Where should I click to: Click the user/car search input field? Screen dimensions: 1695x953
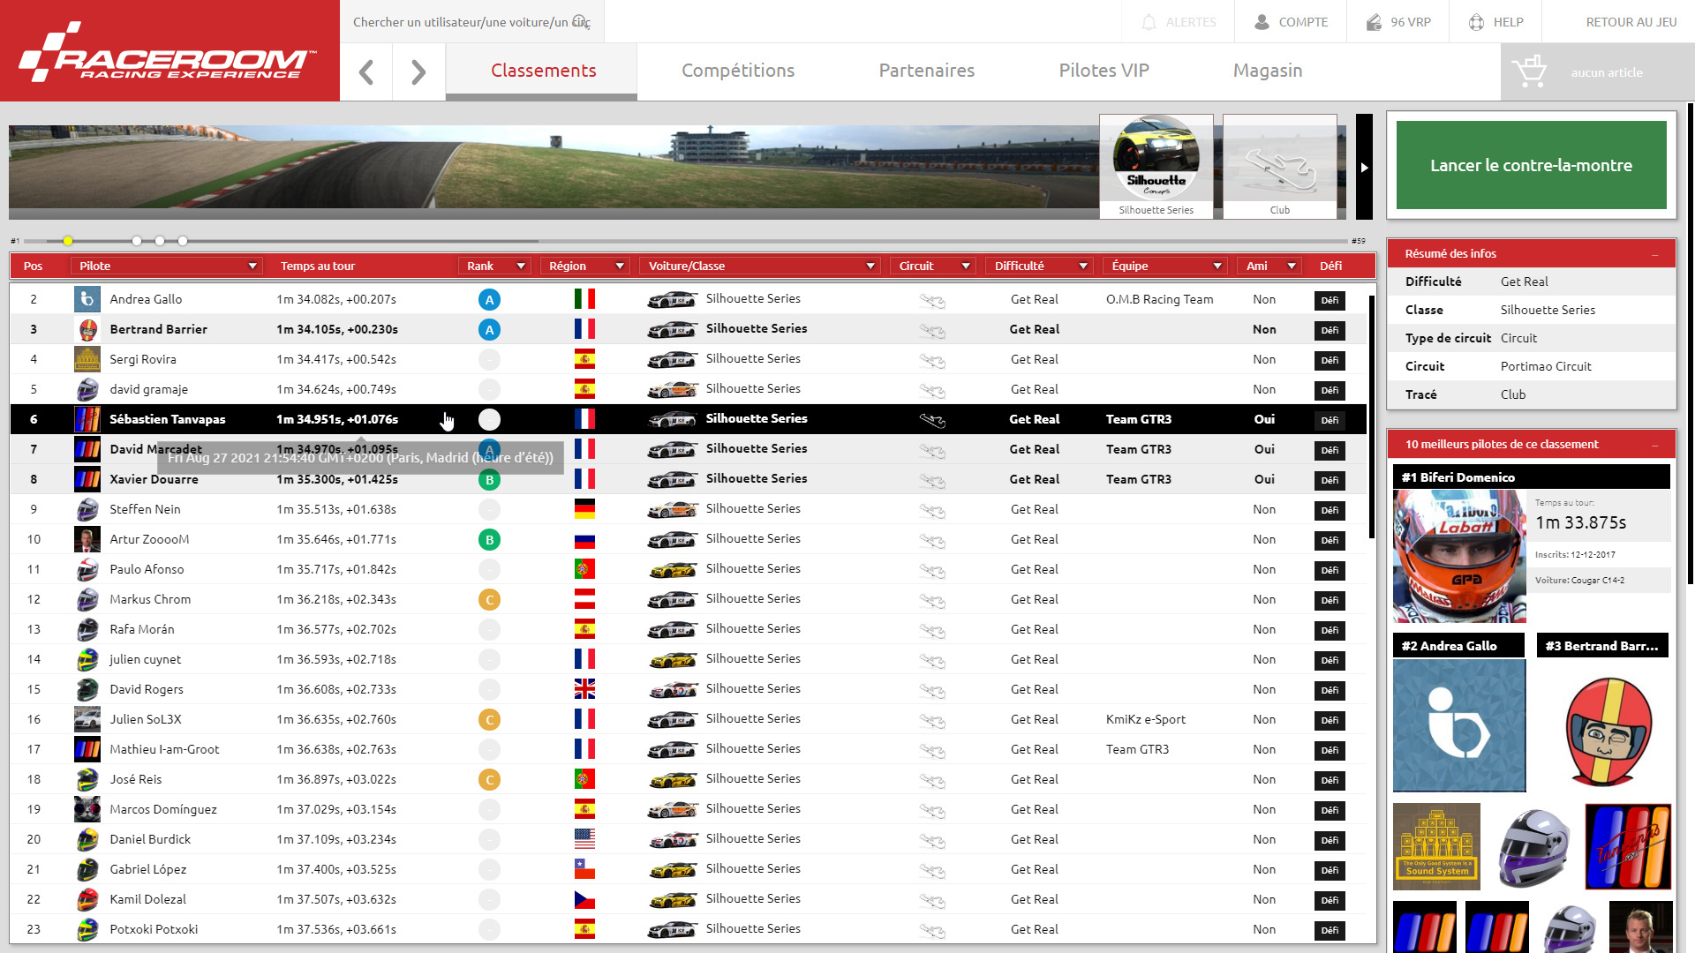(472, 22)
